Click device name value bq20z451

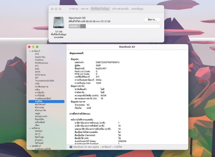click(101, 69)
